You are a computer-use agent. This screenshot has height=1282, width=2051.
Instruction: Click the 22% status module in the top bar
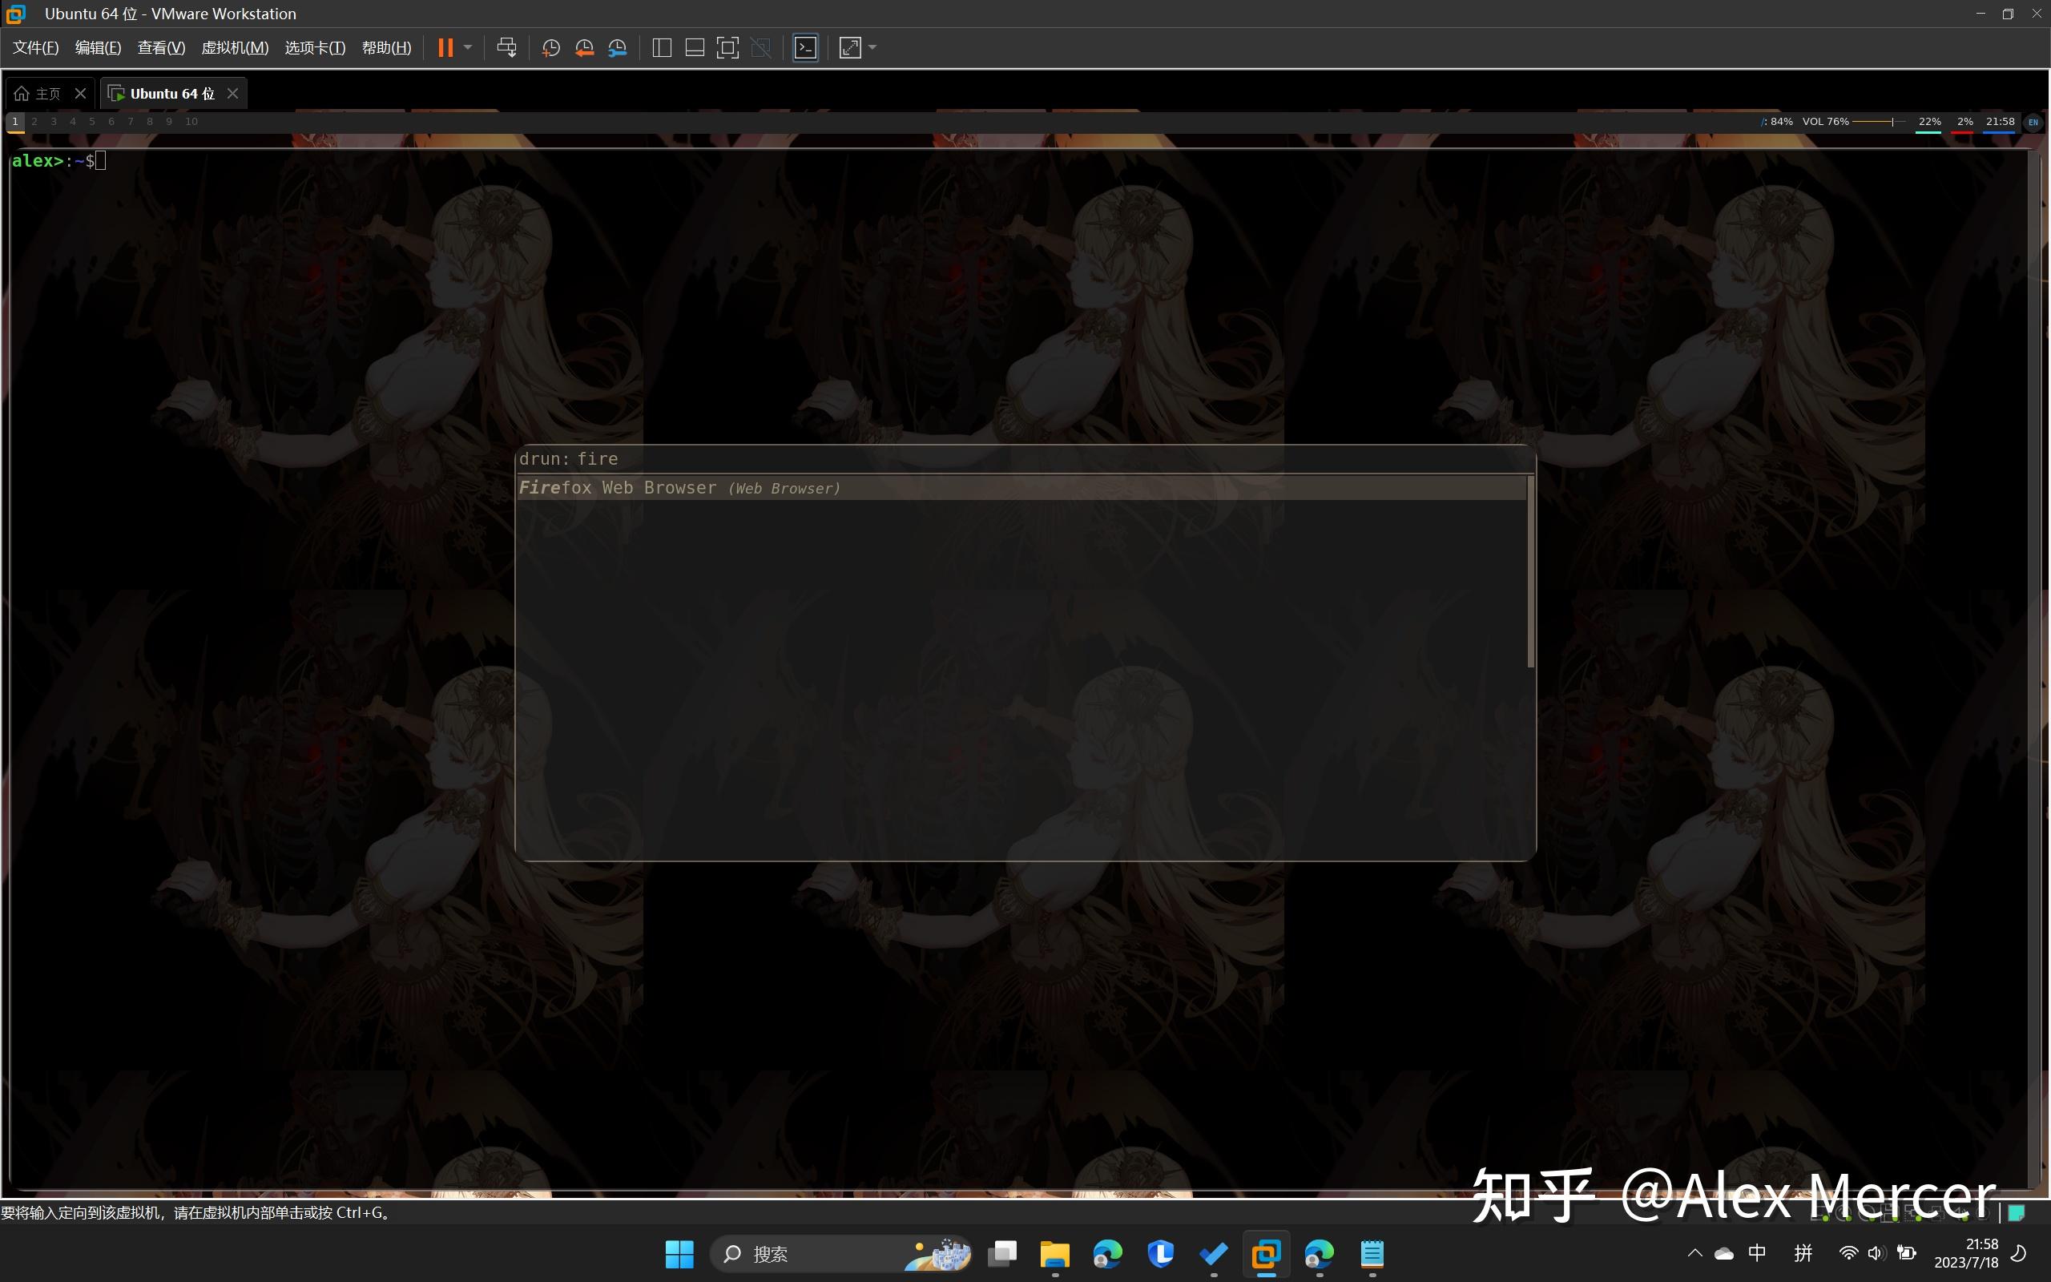pyautogui.click(x=1930, y=122)
